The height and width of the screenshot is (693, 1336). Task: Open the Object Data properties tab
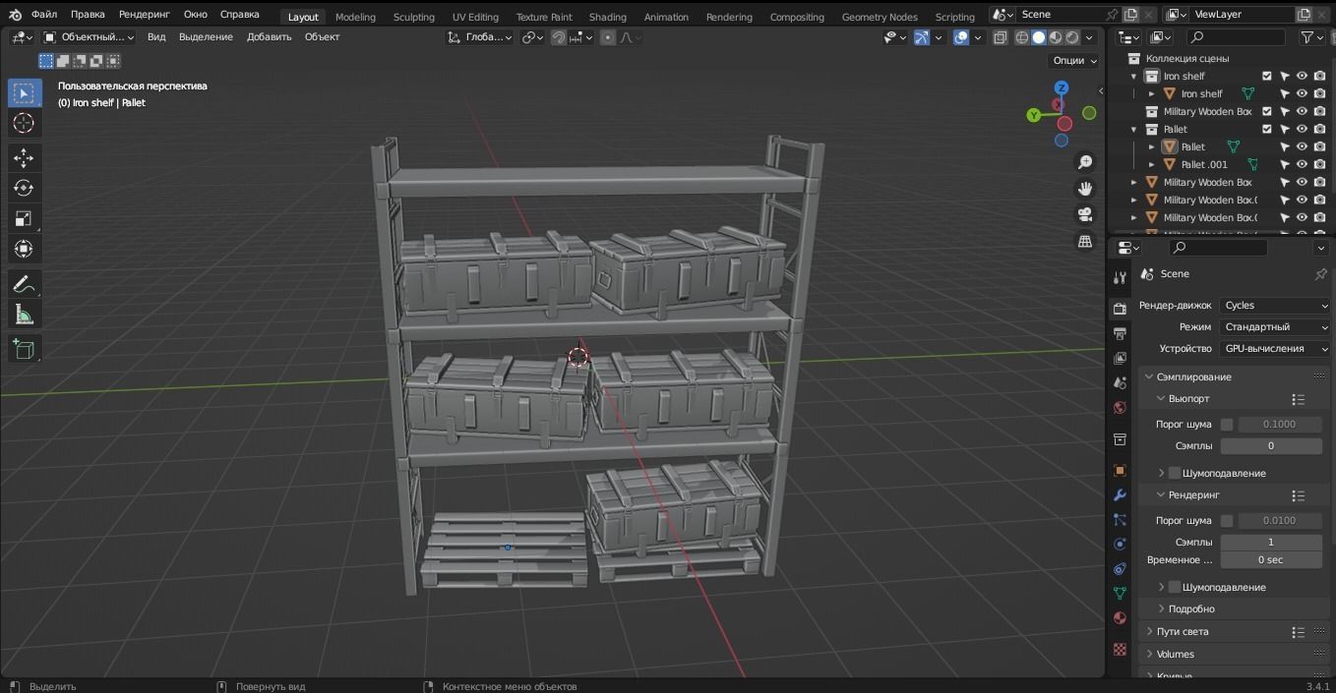1120,594
